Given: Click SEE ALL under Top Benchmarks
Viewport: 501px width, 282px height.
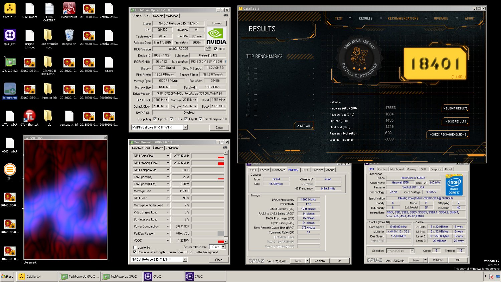Looking at the screenshot, I should [x=304, y=126].
